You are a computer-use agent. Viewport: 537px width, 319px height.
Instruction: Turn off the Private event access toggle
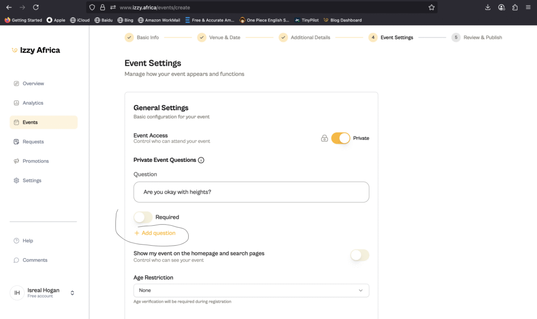coord(340,138)
